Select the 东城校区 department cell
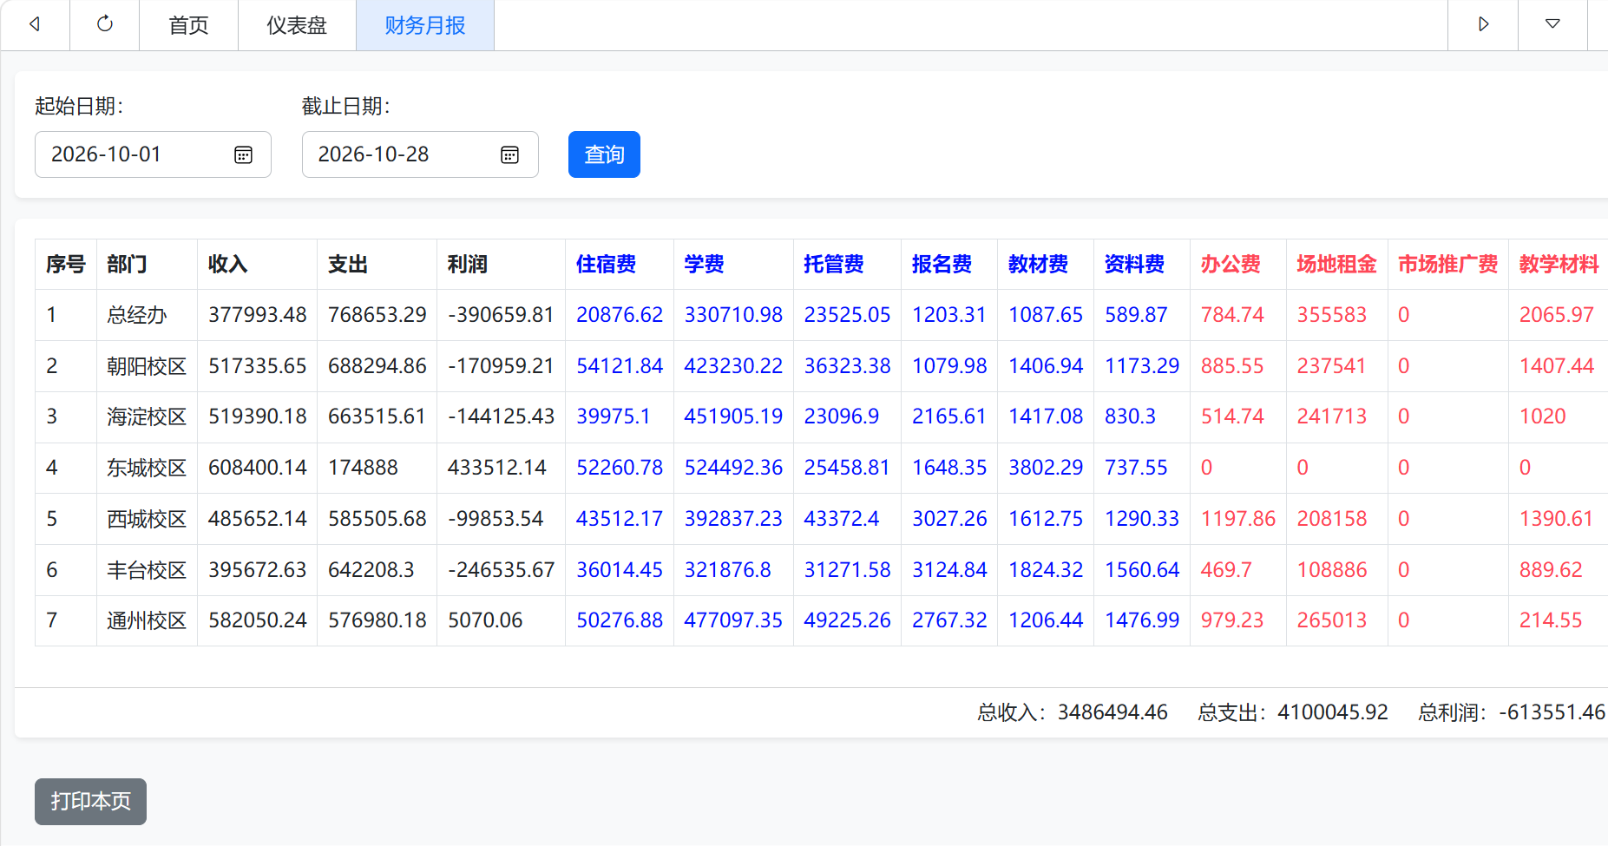 pyautogui.click(x=147, y=468)
